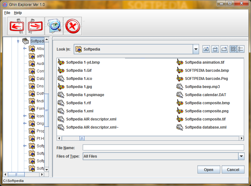Open the Files of Type dropdown
Viewport: 251px width, 186px height.
[x=241, y=156]
